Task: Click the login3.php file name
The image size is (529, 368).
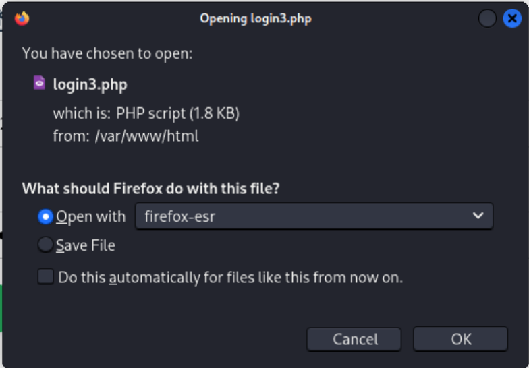Action: tap(90, 85)
